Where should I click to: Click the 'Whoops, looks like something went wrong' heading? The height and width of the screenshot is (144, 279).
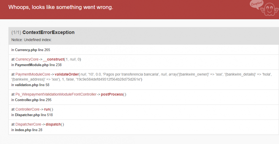click(61, 7)
